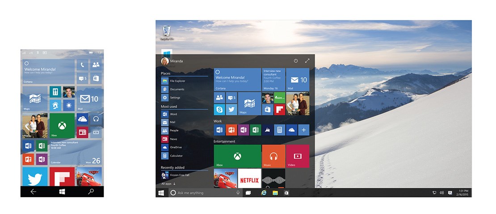Open the Cortana tile in desktop Start menu

point(237,79)
